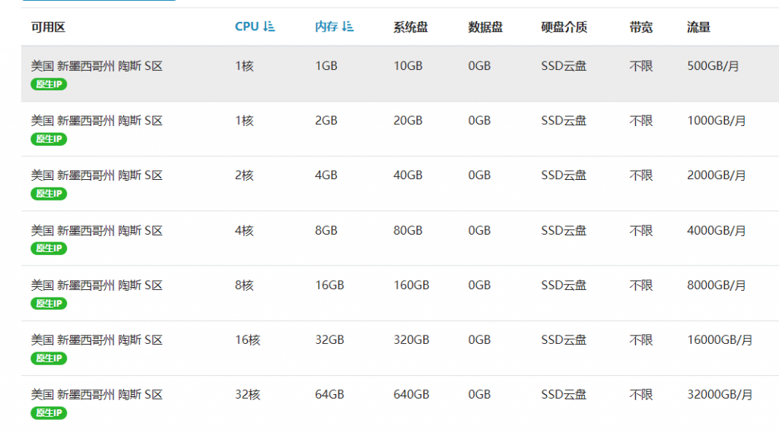Image resolution: width=779 pixels, height=432 pixels.
Task: Click the 硬盘介质 column header
Action: point(564,27)
